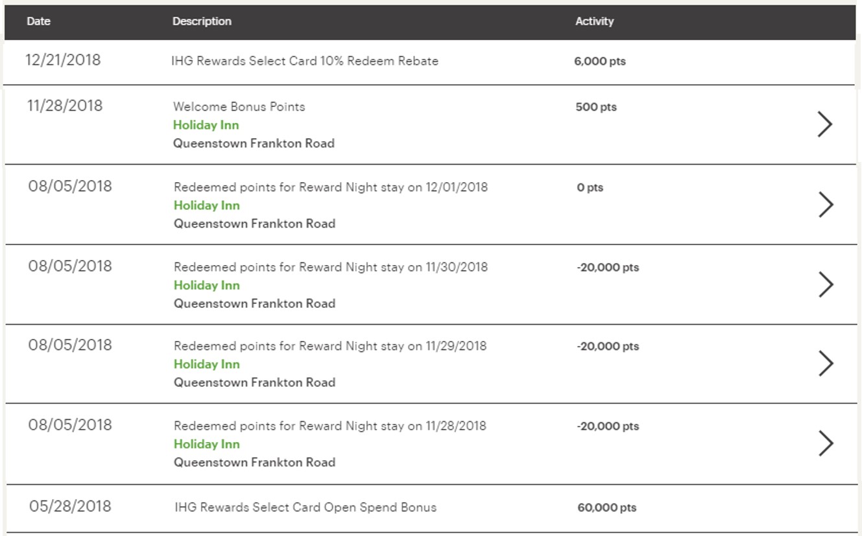Select the 10% Redeem Rebate row description
The image size is (862, 536).
pyautogui.click(x=304, y=61)
